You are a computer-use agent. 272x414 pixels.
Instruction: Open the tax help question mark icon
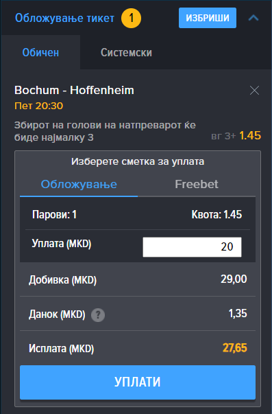click(x=98, y=314)
